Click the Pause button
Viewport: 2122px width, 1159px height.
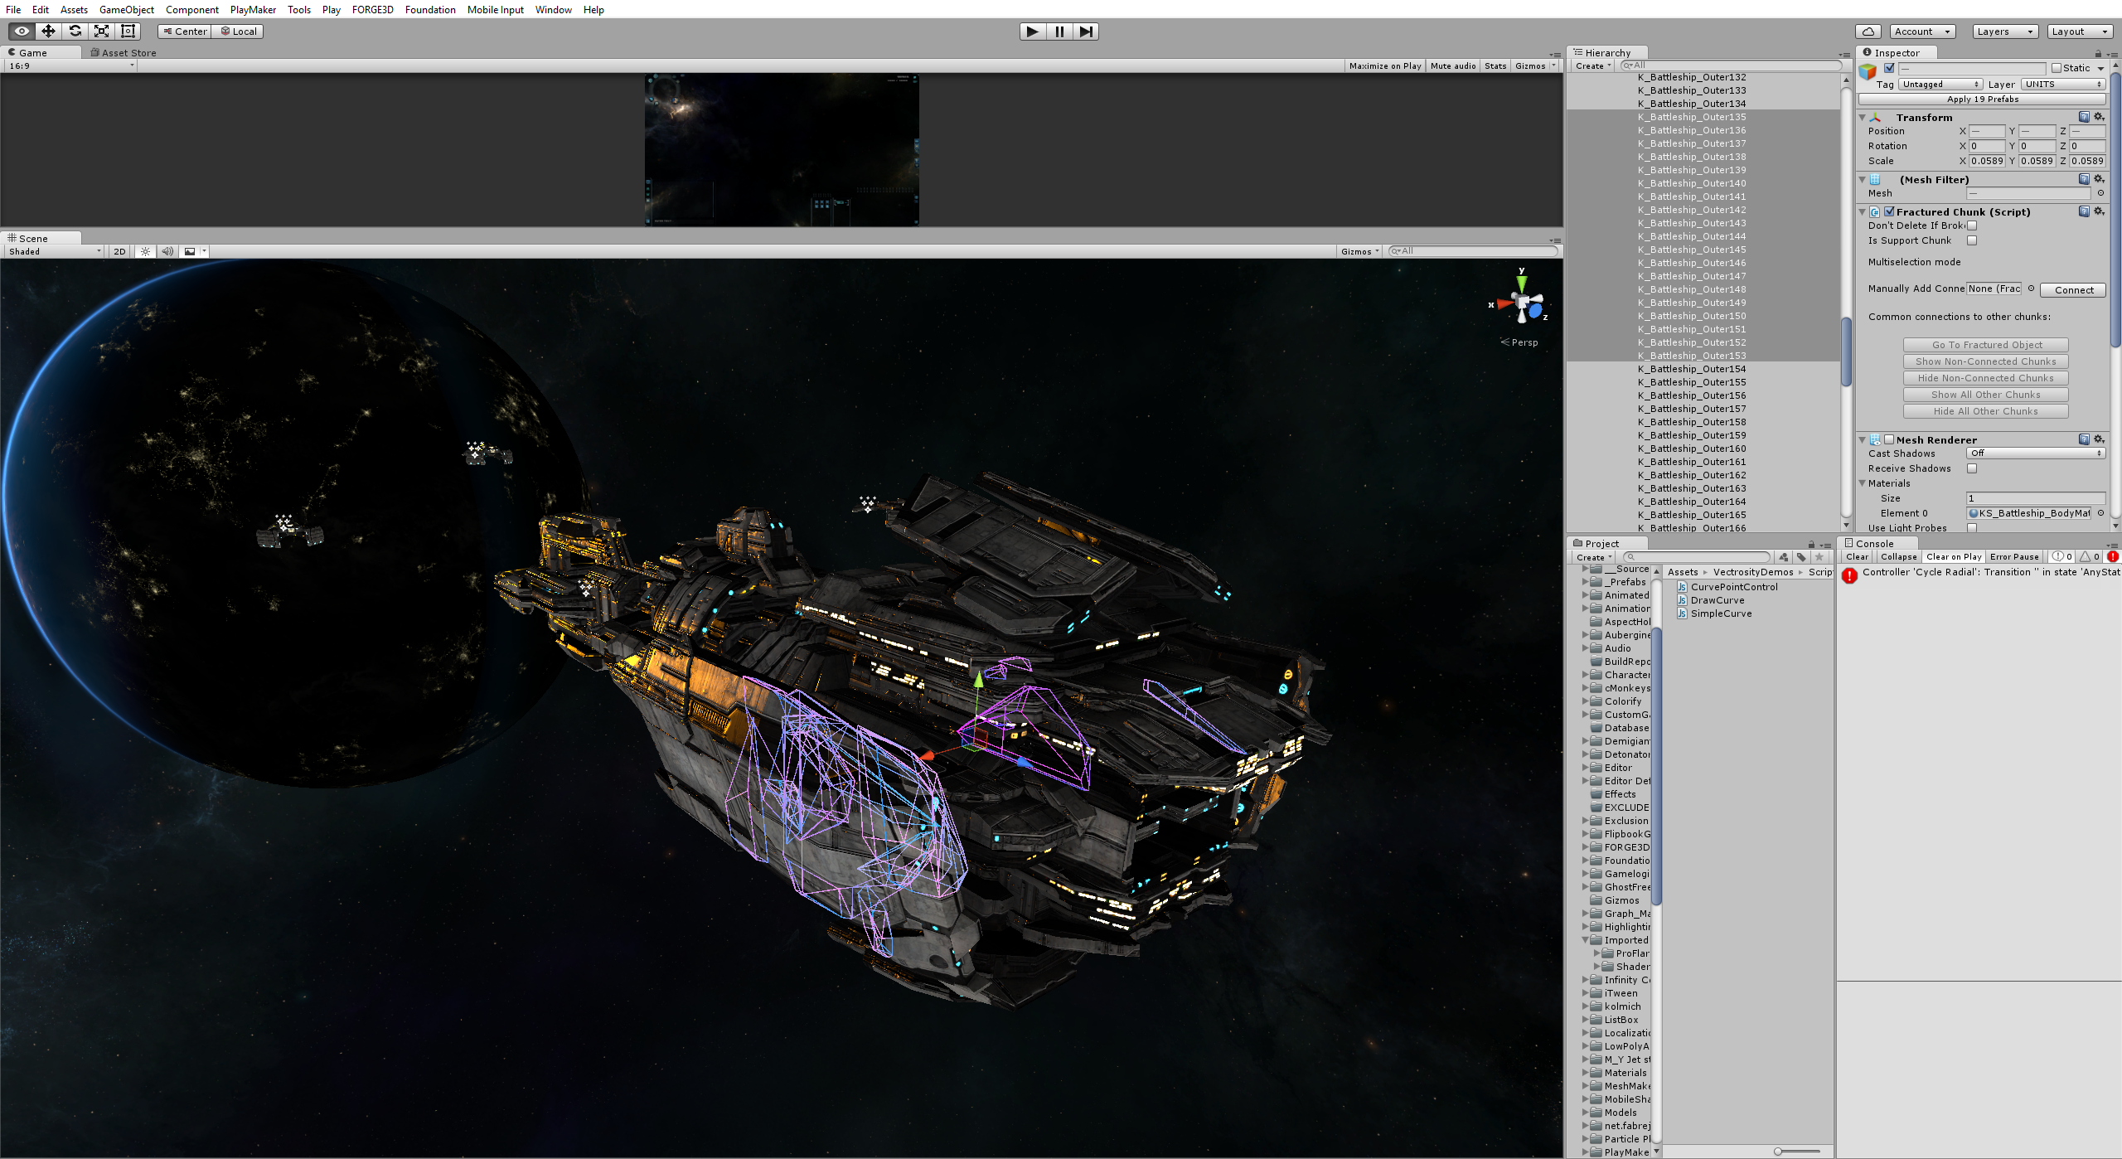[1059, 32]
